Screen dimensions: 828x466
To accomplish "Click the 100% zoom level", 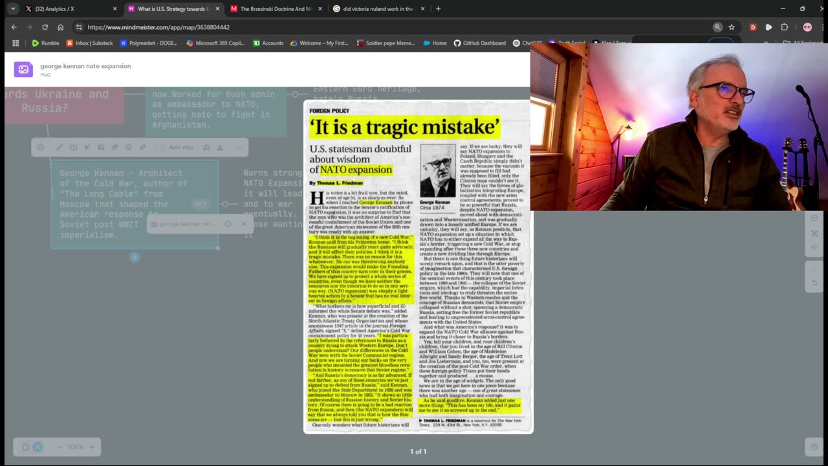I will click(x=76, y=447).
